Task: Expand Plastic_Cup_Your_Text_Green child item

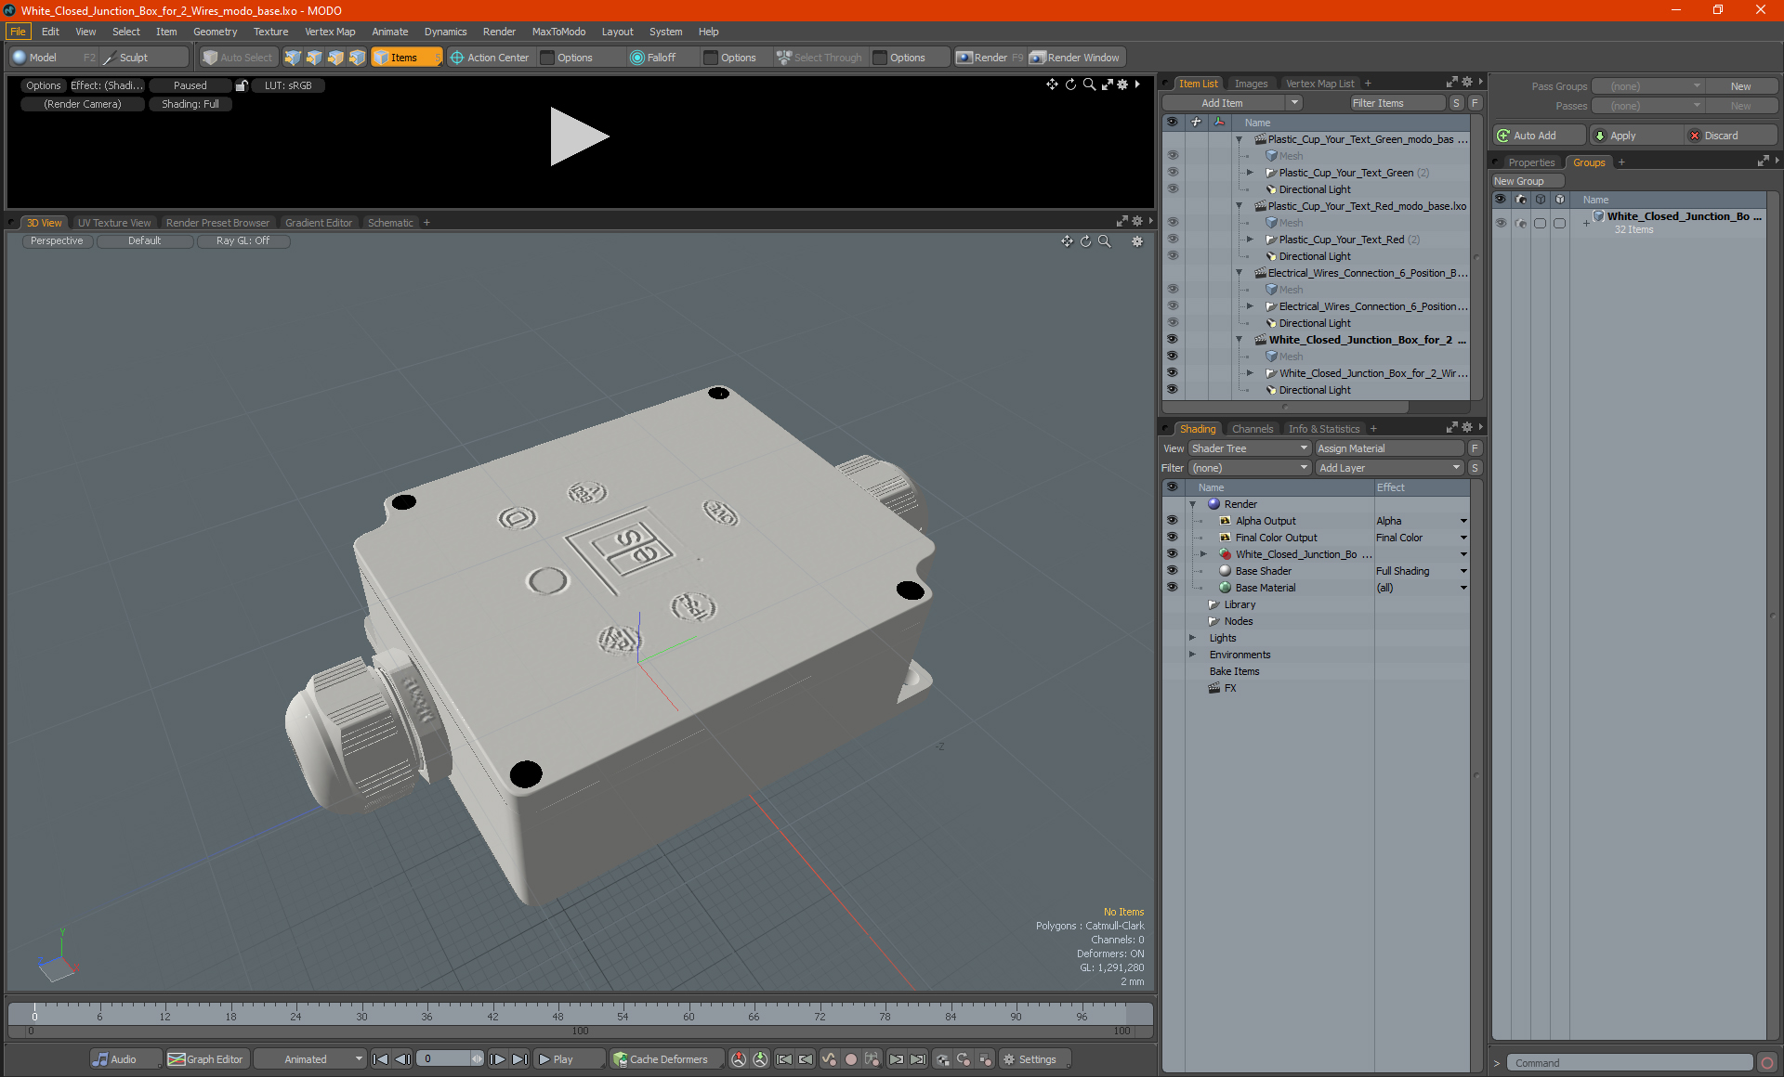Action: coord(1250,173)
